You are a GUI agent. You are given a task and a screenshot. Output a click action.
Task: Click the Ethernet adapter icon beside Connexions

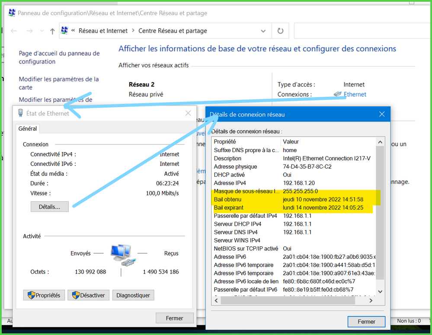point(338,94)
